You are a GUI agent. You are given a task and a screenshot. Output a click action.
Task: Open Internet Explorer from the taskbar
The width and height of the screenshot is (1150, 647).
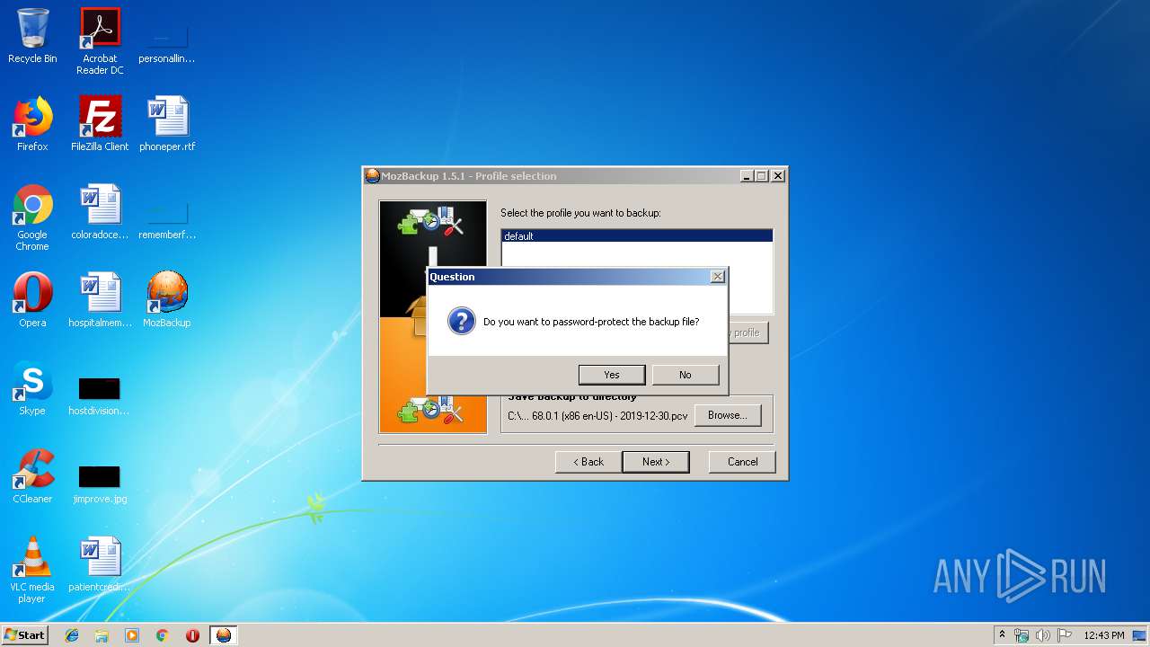[72, 635]
